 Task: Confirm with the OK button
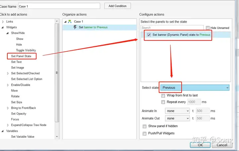coord(200,145)
